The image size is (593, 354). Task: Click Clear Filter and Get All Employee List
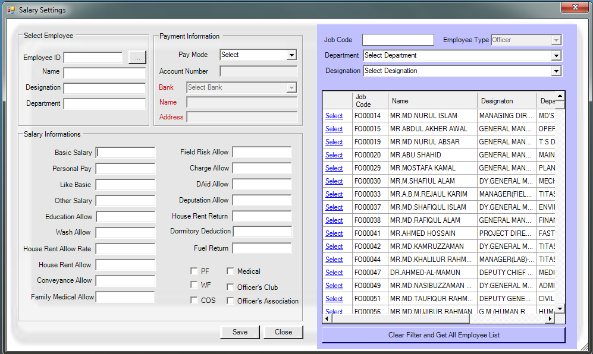444,335
